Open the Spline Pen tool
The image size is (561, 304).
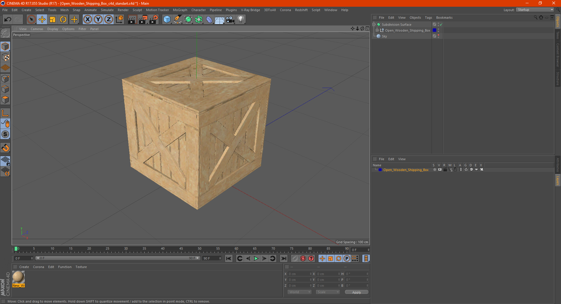tap(177, 20)
